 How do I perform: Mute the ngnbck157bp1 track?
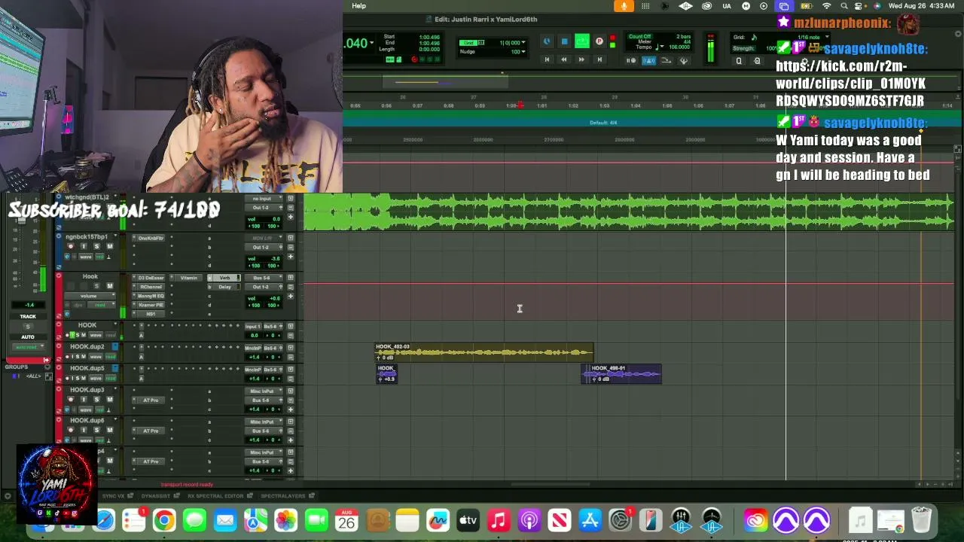click(x=109, y=247)
